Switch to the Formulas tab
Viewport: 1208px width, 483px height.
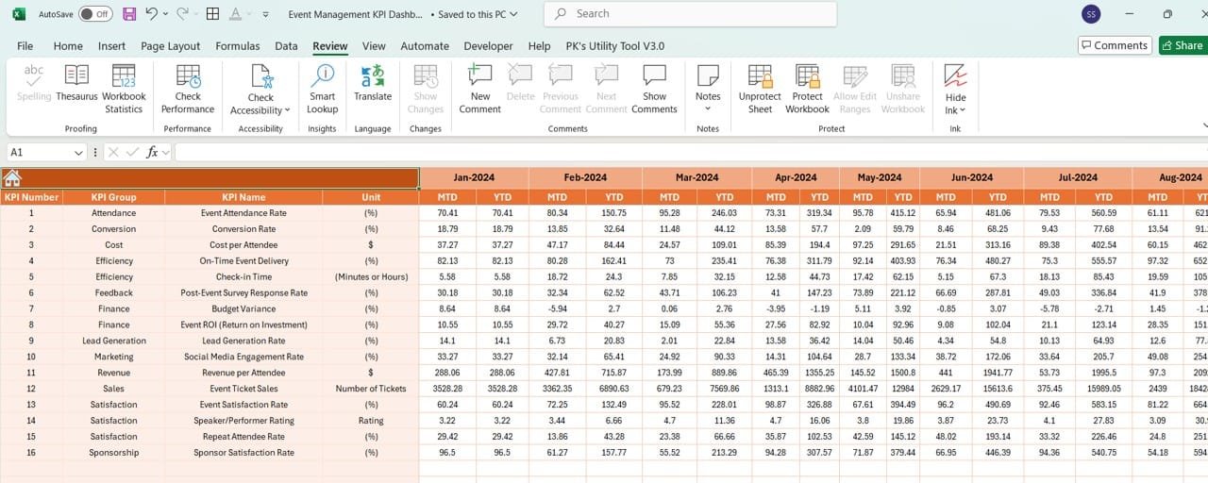click(237, 45)
